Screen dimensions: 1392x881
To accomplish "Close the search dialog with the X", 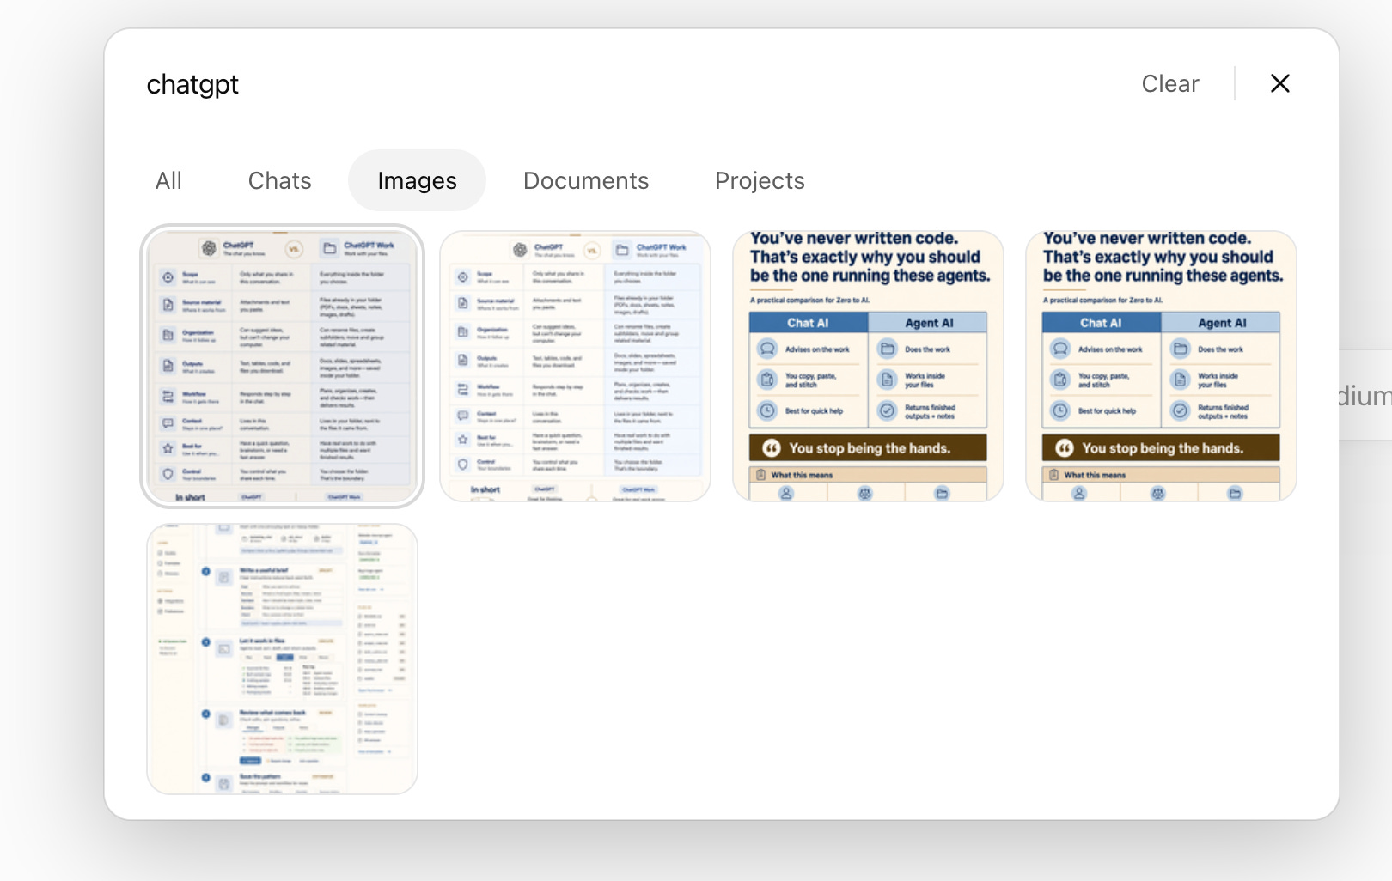I will click(x=1279, y=83).
